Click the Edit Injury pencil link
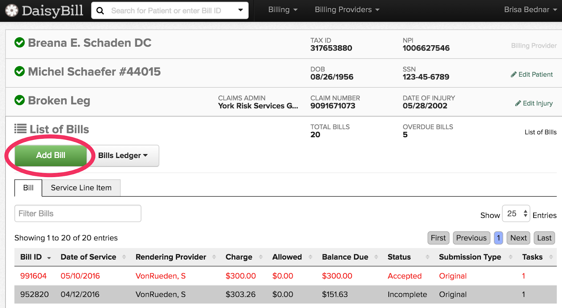 click(534, 103)
